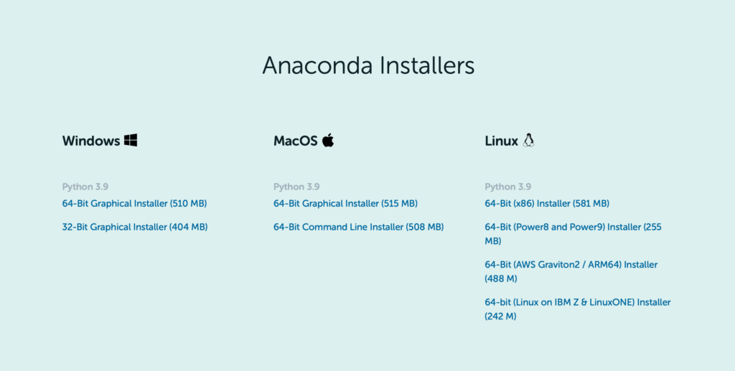This screenshot has height=371, width=735.
Task: Click 'Python 3.9' label under Windows
Action: (x=85, y=187)
